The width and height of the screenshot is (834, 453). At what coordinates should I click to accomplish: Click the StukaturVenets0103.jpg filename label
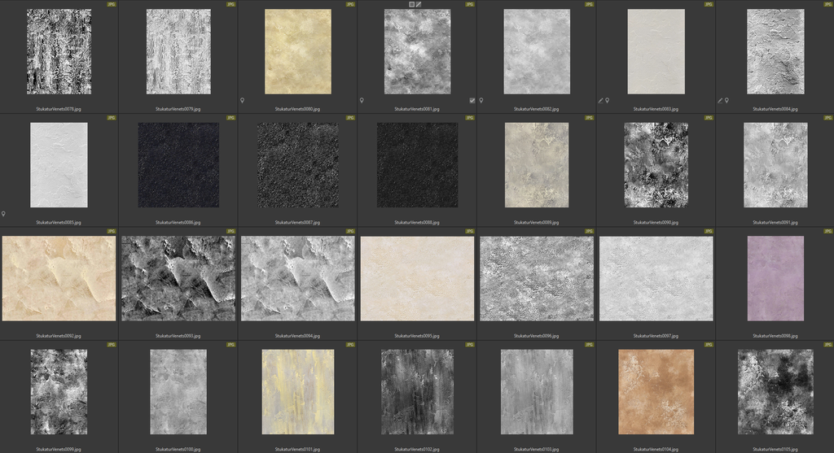point(536,449)
